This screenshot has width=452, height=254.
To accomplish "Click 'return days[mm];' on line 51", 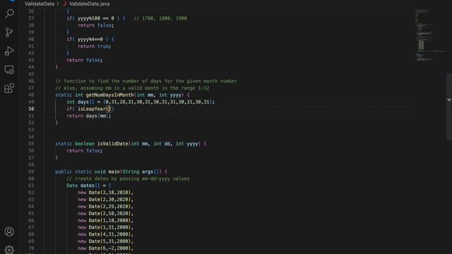I will 89,116.
